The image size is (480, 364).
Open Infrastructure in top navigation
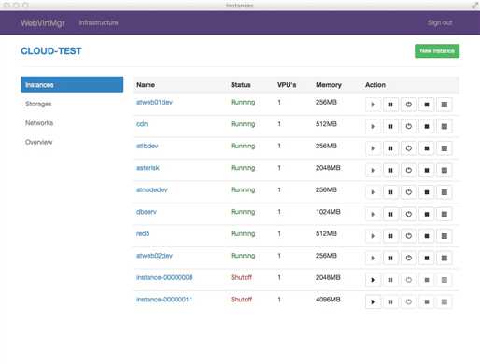coord(98,22)
